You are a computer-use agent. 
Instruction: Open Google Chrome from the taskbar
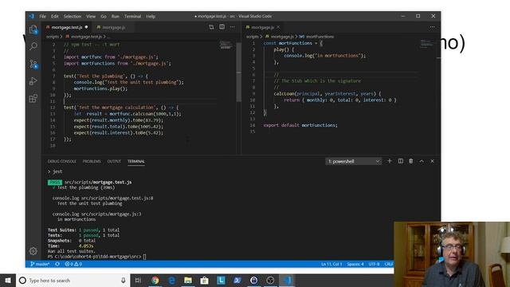(x=155, y=281)
